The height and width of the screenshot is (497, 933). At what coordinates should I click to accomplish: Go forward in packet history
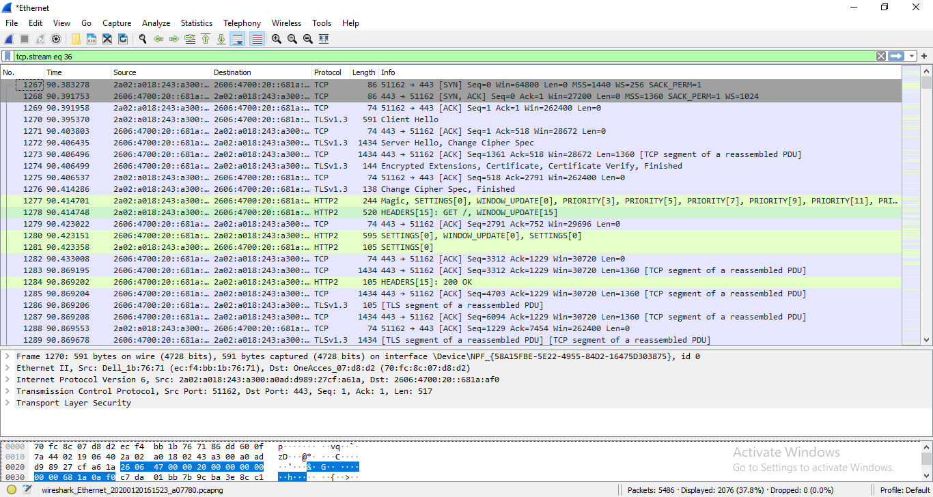(174, 39)
